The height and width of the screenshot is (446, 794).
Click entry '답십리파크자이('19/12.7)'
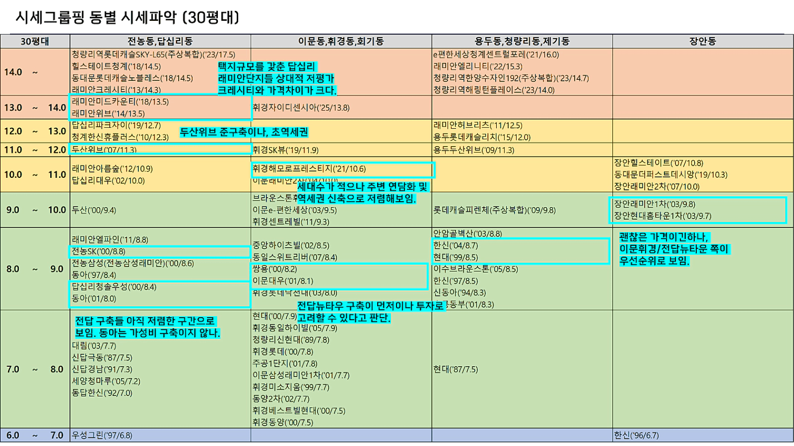tap(116, 125)
